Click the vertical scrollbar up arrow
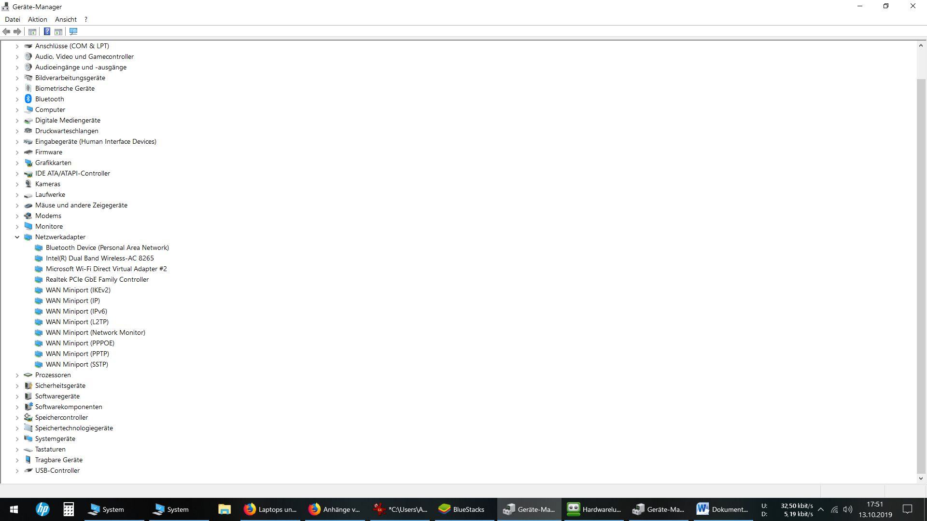This screenshot has height=521, width=927. coord(921,46)
